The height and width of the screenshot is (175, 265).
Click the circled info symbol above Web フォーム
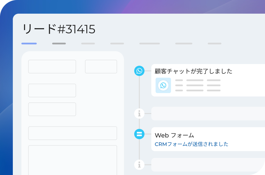[139, 113]
